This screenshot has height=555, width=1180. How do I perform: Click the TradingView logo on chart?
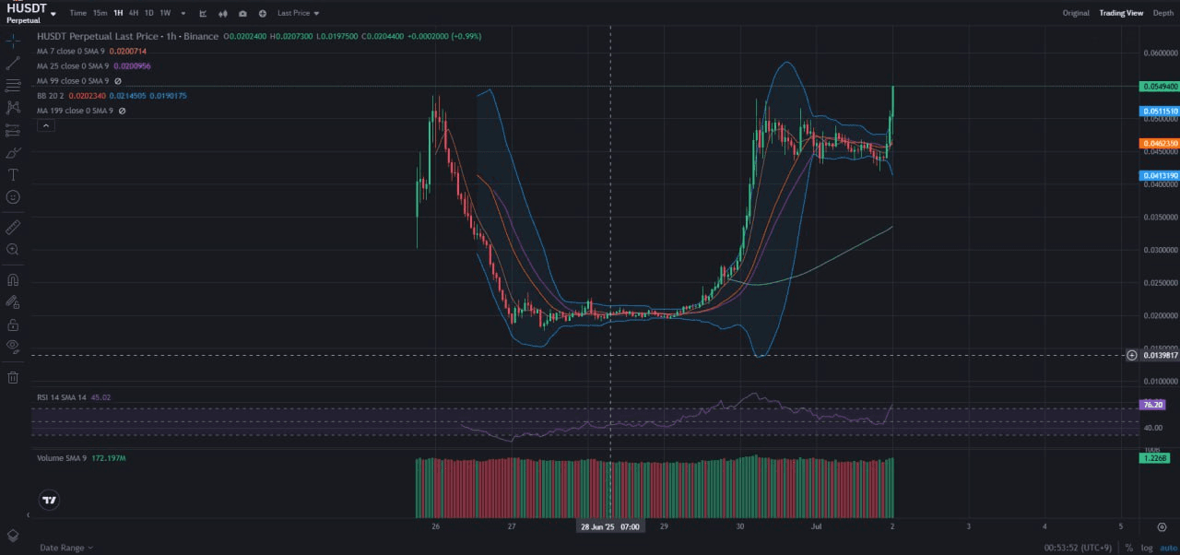pyautogui.click(x=50, y=501)
